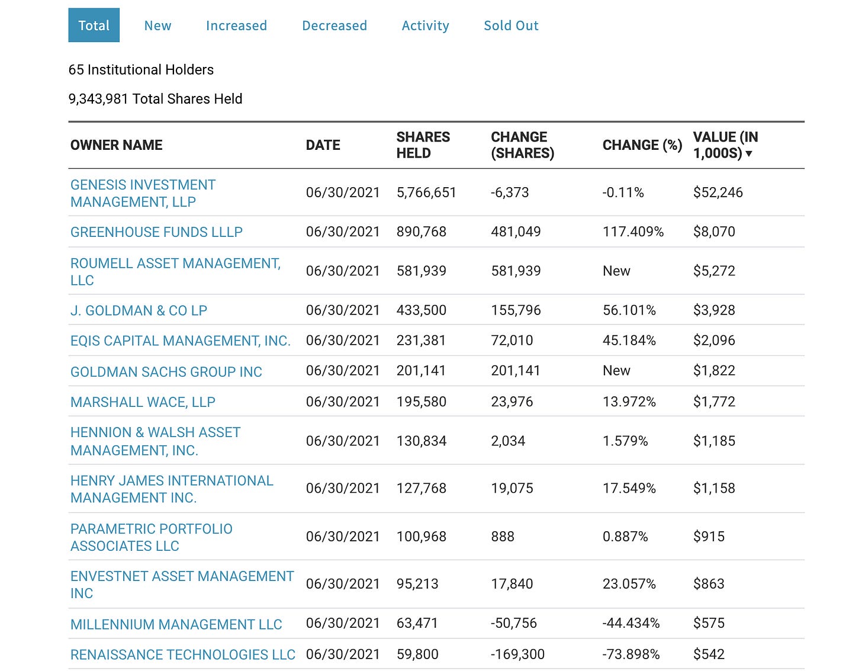
Task: Open Millennium Management LLC link
Action: [x=176, y=624]
